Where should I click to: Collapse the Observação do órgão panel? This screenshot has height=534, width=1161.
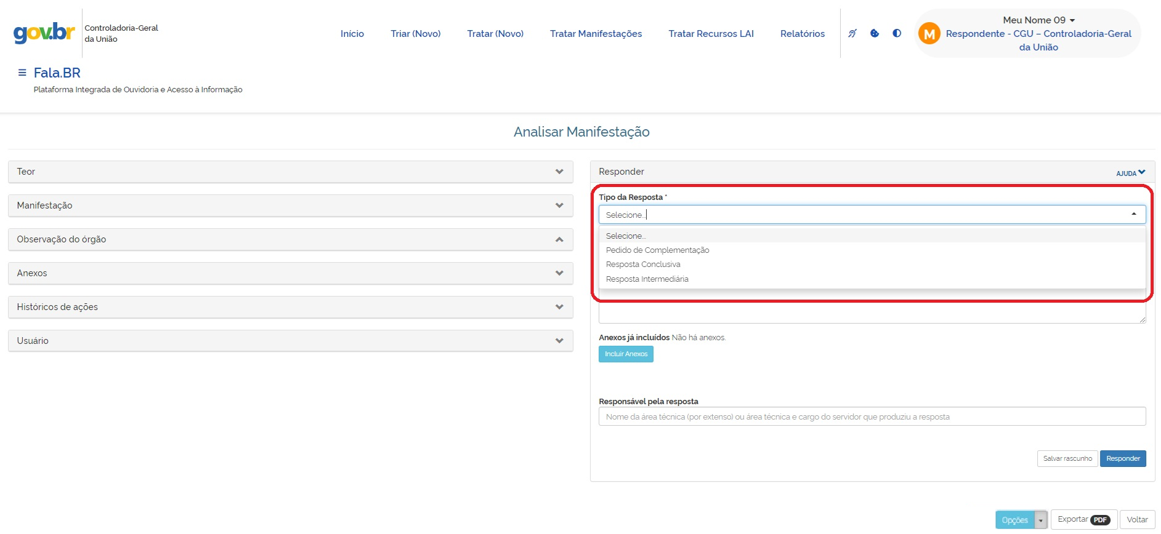[x=559, y=239]
